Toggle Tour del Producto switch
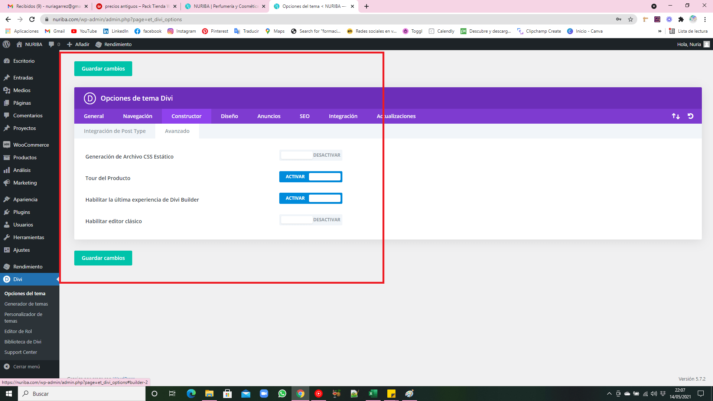 coord(311,177)
